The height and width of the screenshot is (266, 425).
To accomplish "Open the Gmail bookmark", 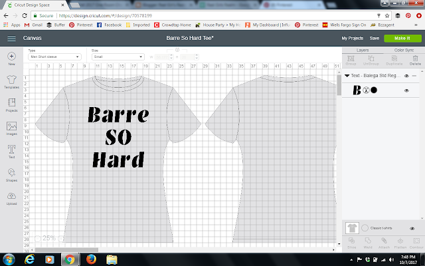I will point(34,25).
